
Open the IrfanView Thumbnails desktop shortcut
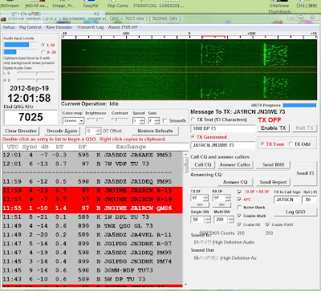coord(279,7)
